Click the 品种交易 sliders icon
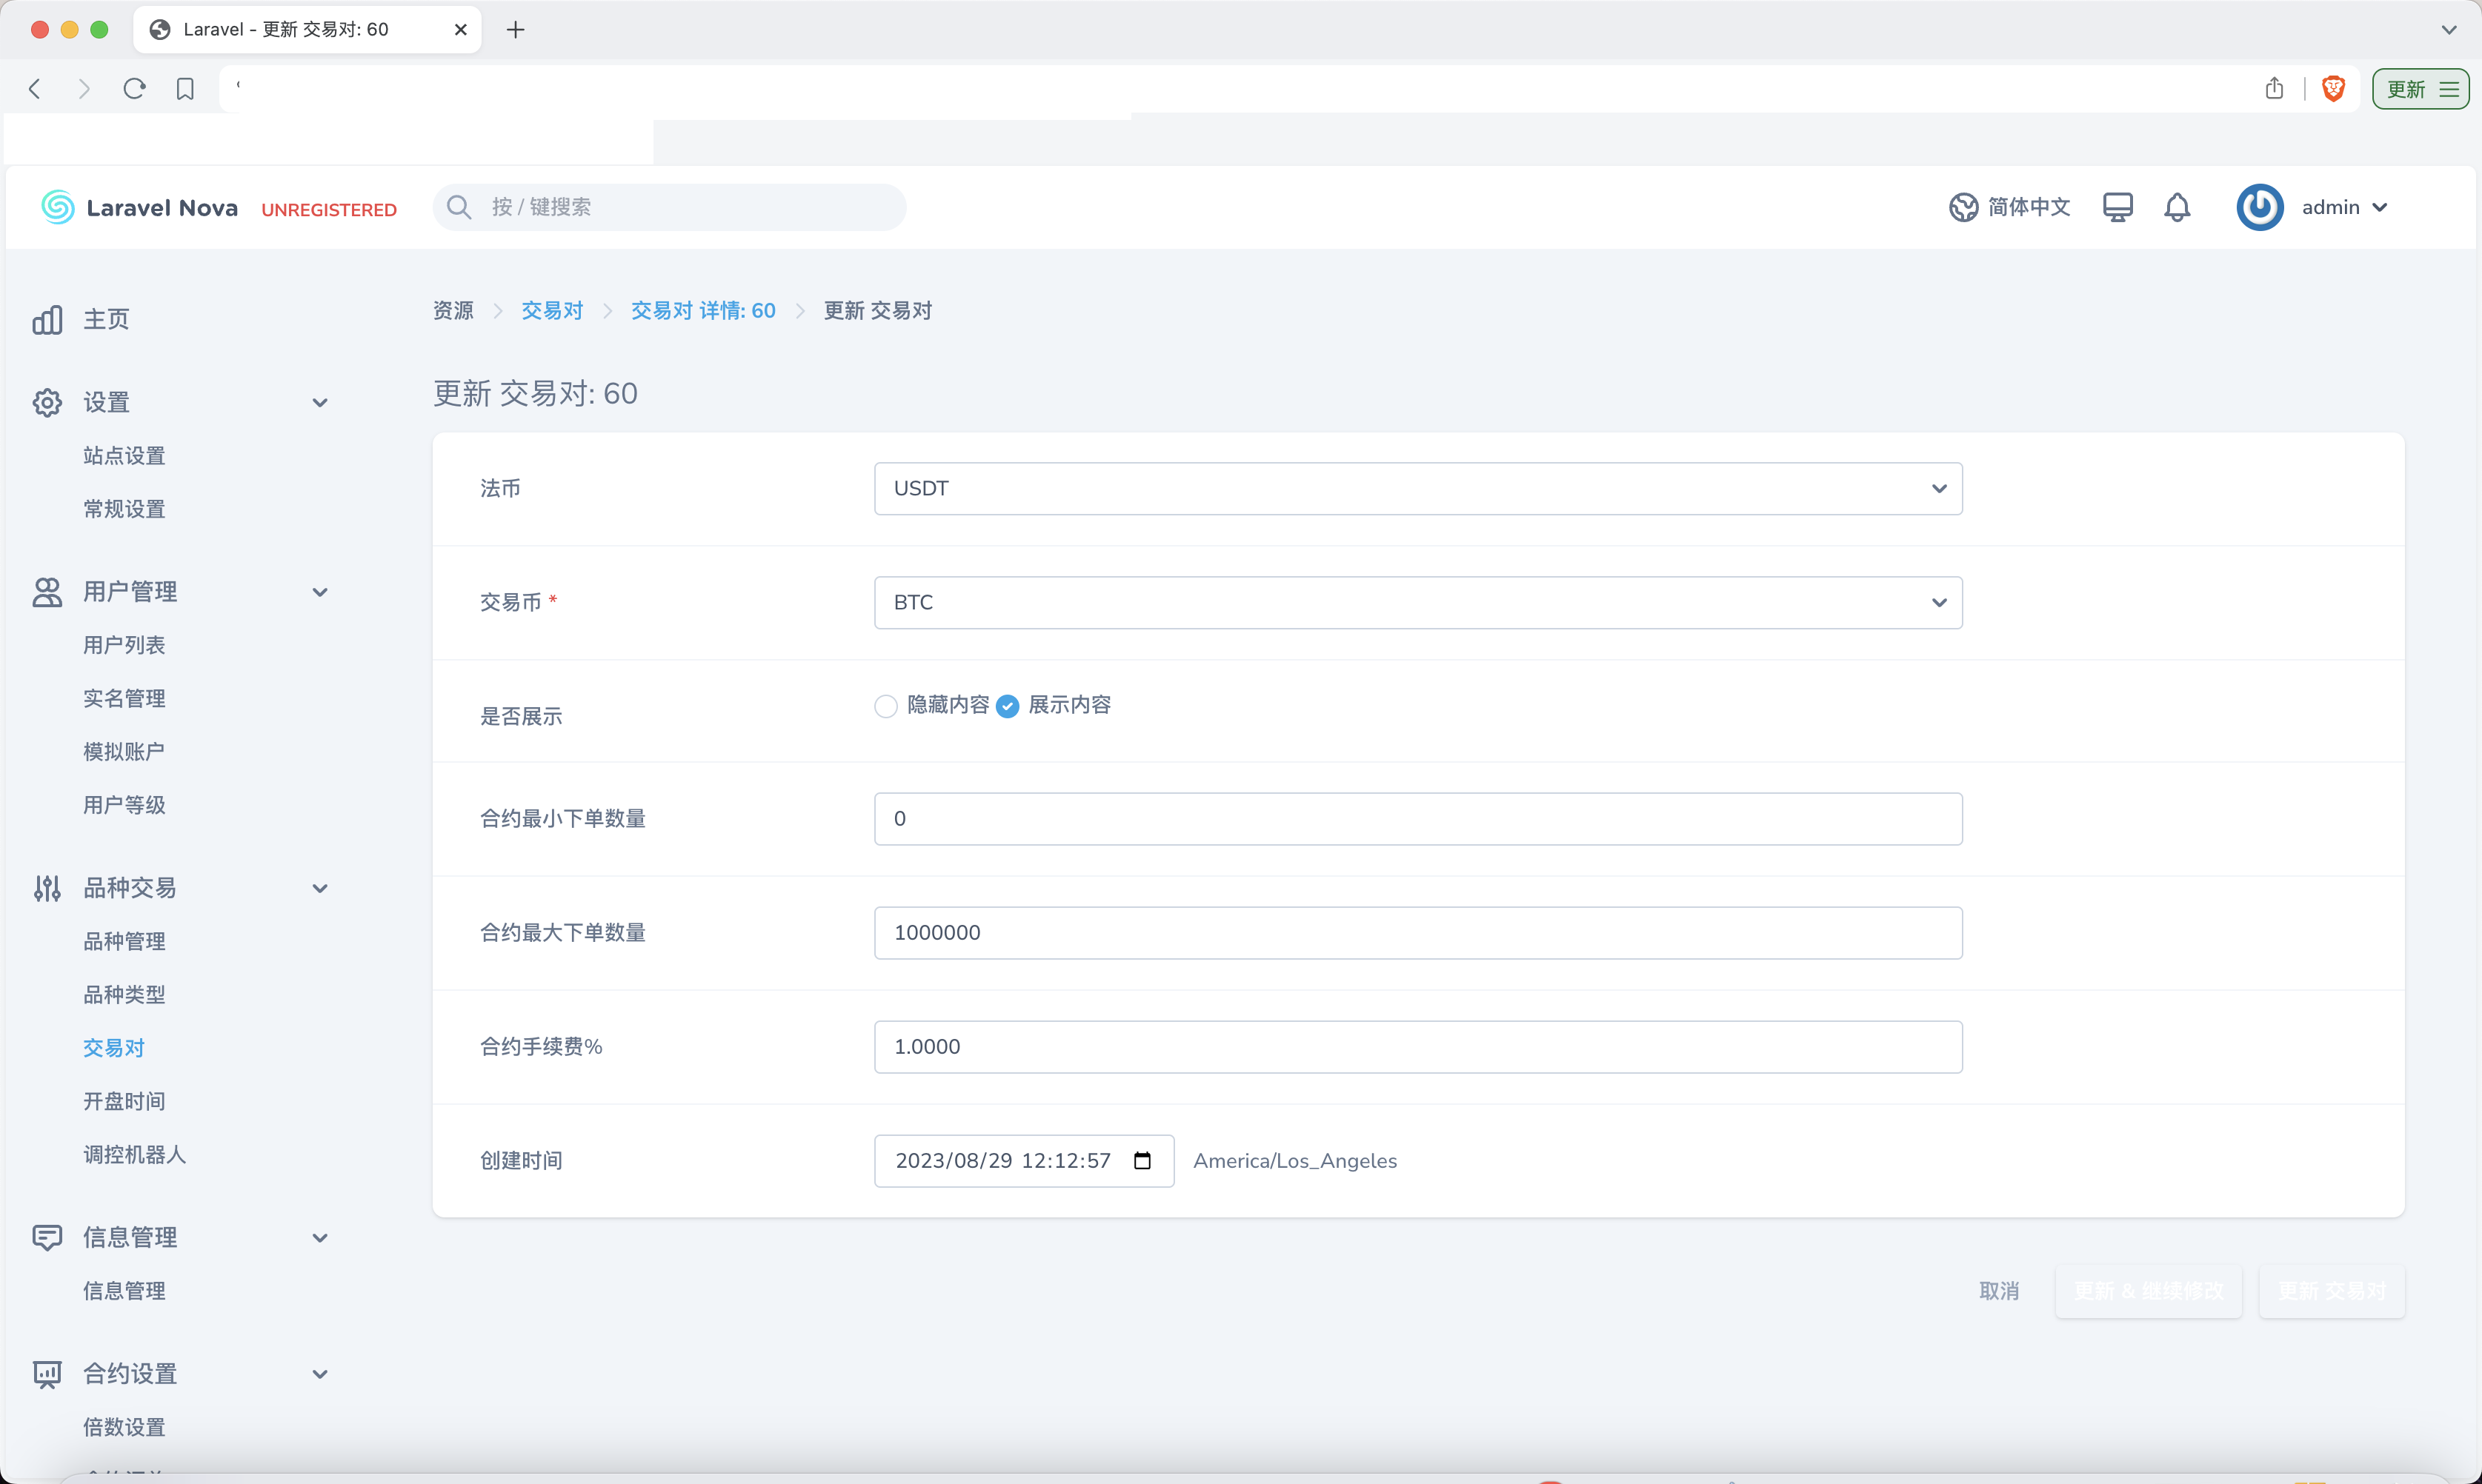 click(x=47, y=888)
